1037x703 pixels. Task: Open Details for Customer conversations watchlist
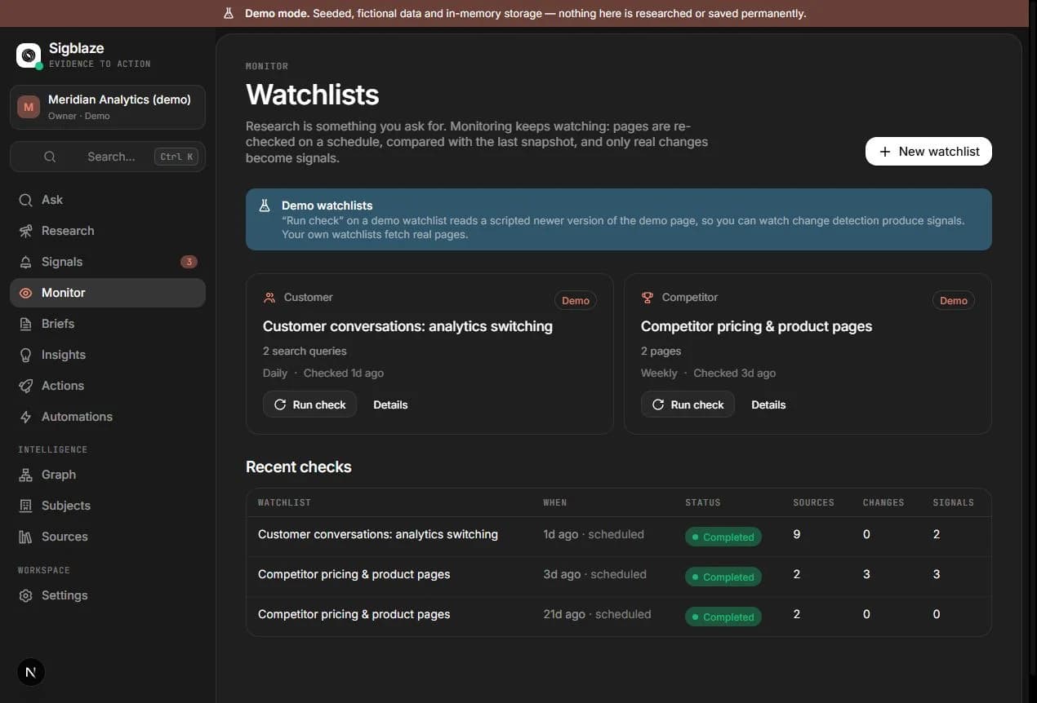390,405
